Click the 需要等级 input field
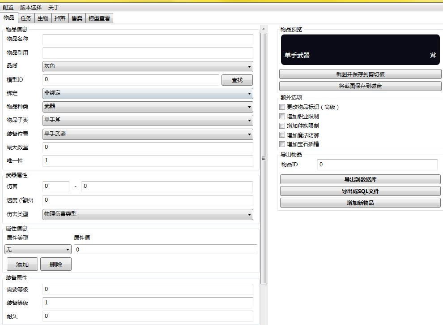The height and width of the screenshot is (325, 443). pyautogui.click(x=148, y=290)
